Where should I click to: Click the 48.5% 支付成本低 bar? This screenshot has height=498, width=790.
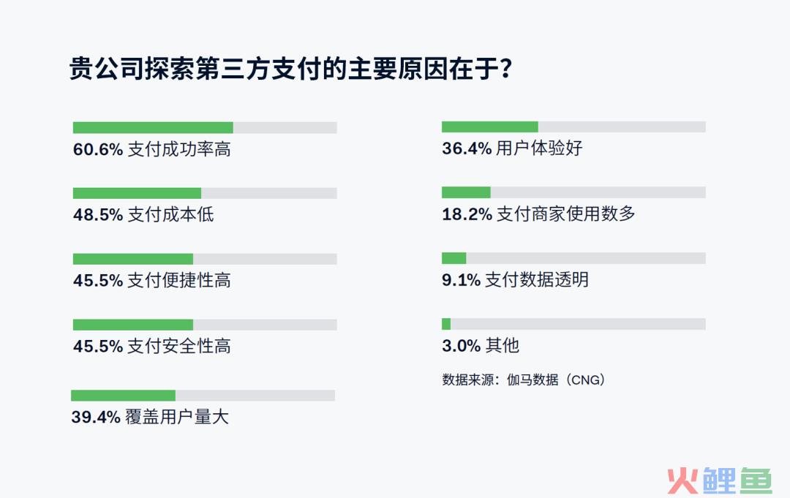(205, 193)
